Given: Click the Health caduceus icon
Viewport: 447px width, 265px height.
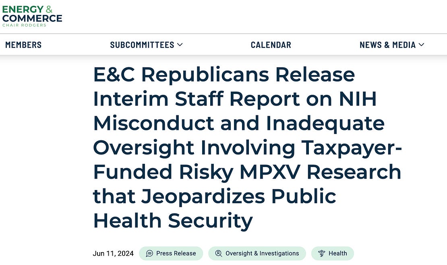Looking at the screenshot, I should 322,253.
